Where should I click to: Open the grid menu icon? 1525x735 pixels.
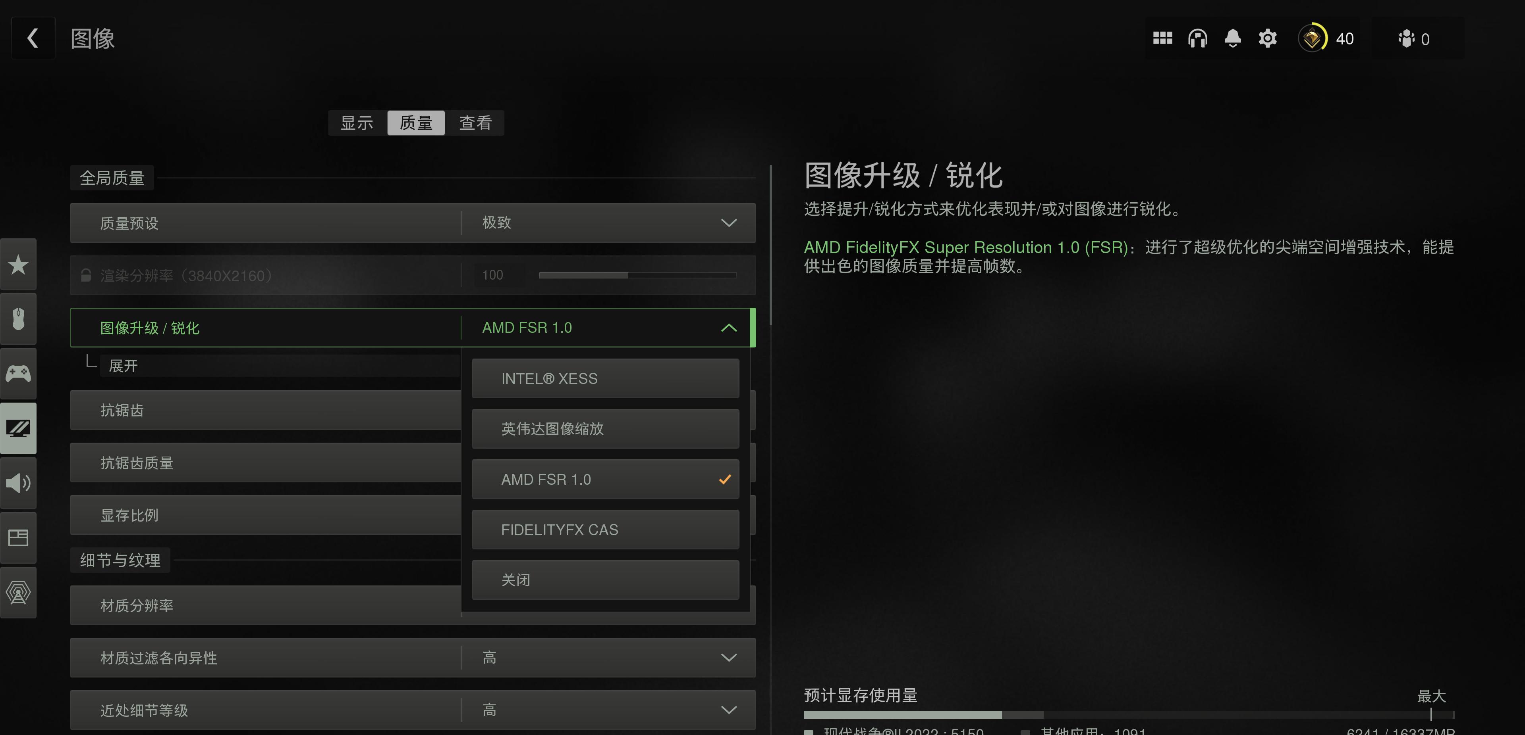pos(1163,38)
